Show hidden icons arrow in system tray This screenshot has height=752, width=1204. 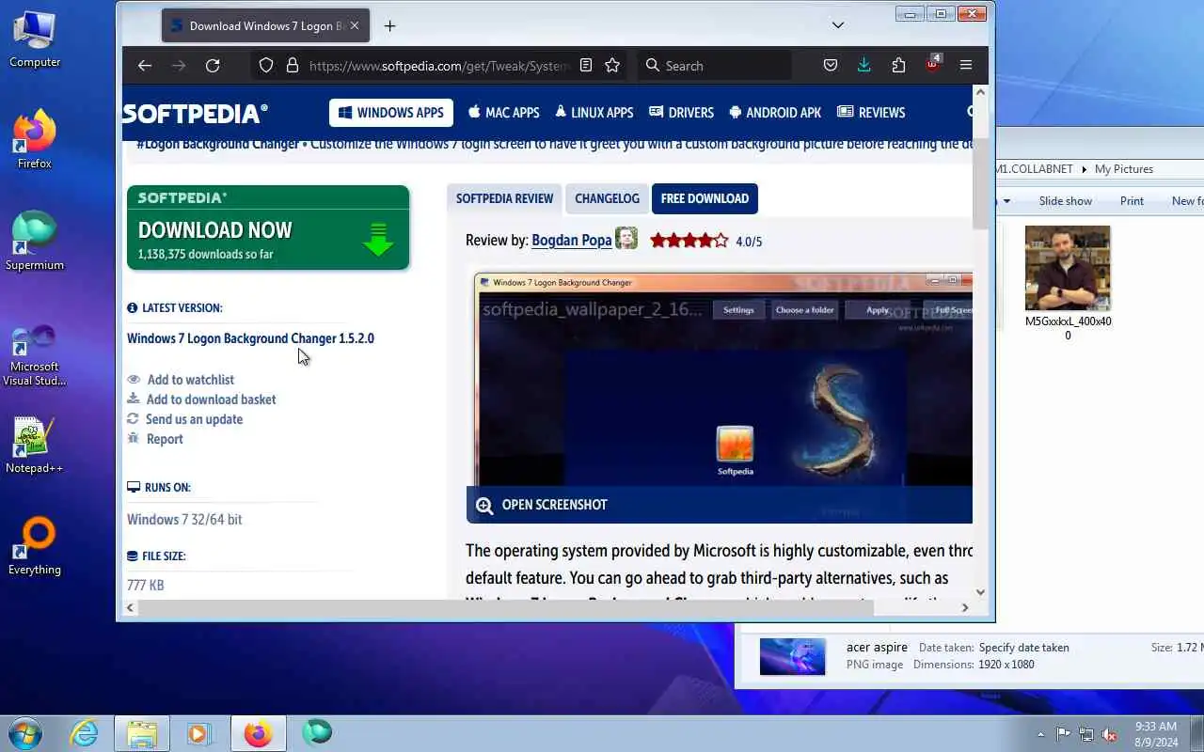tap(1040, 734)
